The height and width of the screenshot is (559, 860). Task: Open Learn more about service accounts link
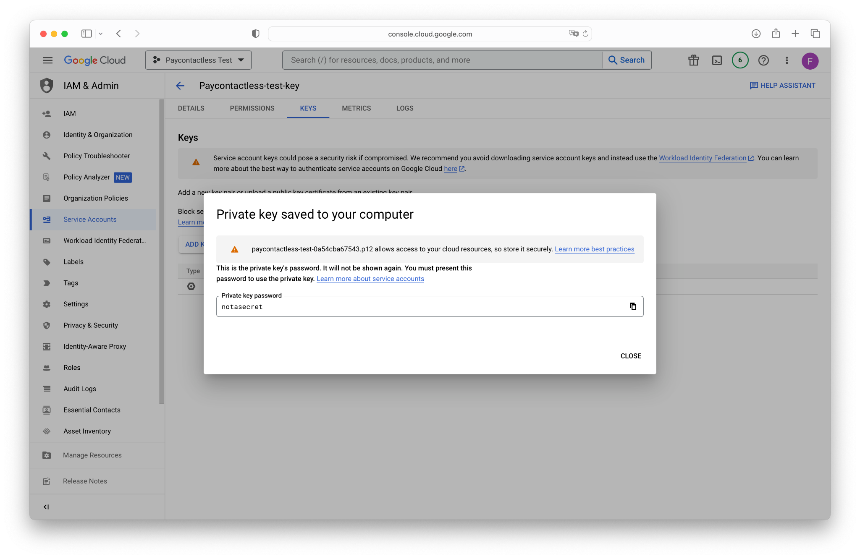point(370,279)
